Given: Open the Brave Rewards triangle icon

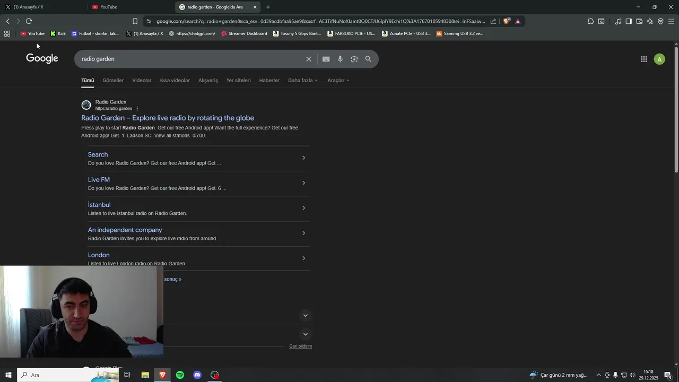Looking at the screenshot, I should pyautogui.click(x=518, y=21).
